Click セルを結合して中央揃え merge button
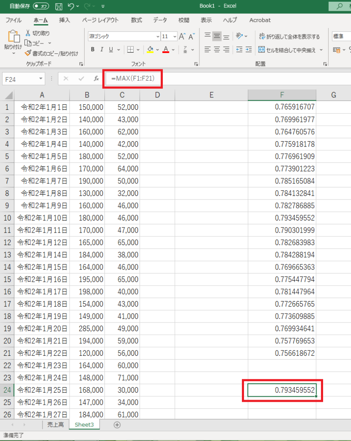This screenshot has width=351, height=441. [x=287, y=50]
